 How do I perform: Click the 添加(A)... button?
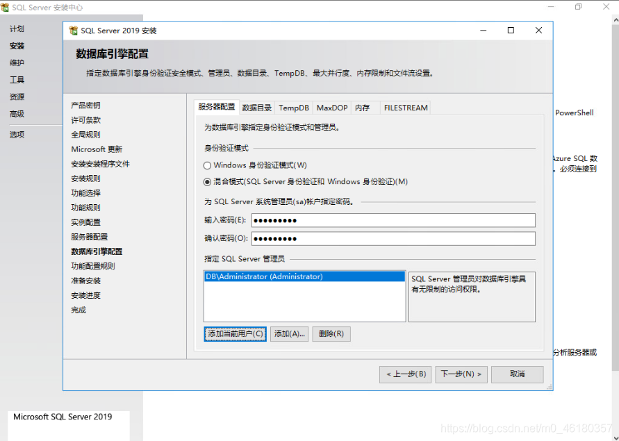tap(290, 334)
